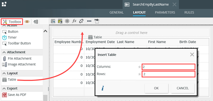The image size is (213, 101).
Task: Switch to the PARAMETERS tab
Action: 165,12
